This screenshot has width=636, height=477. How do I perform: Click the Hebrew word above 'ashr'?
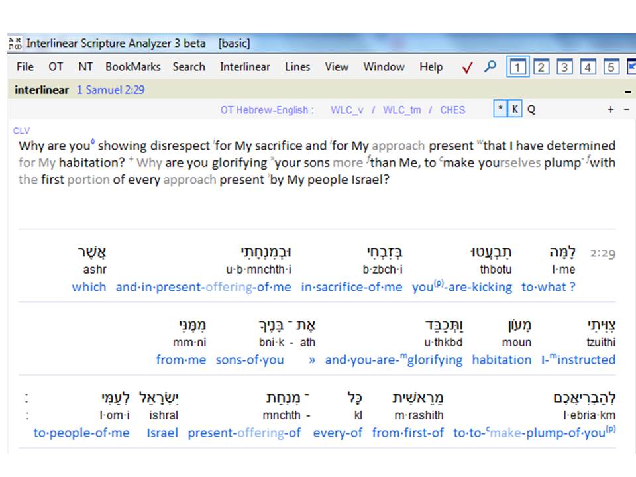(92, 252)
